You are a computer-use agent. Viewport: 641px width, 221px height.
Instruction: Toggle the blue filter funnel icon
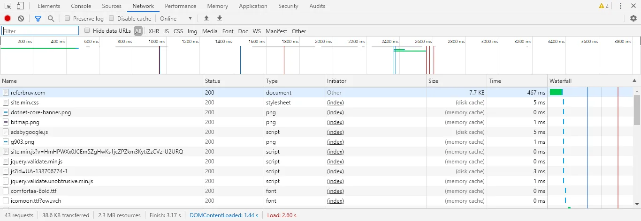38,18
